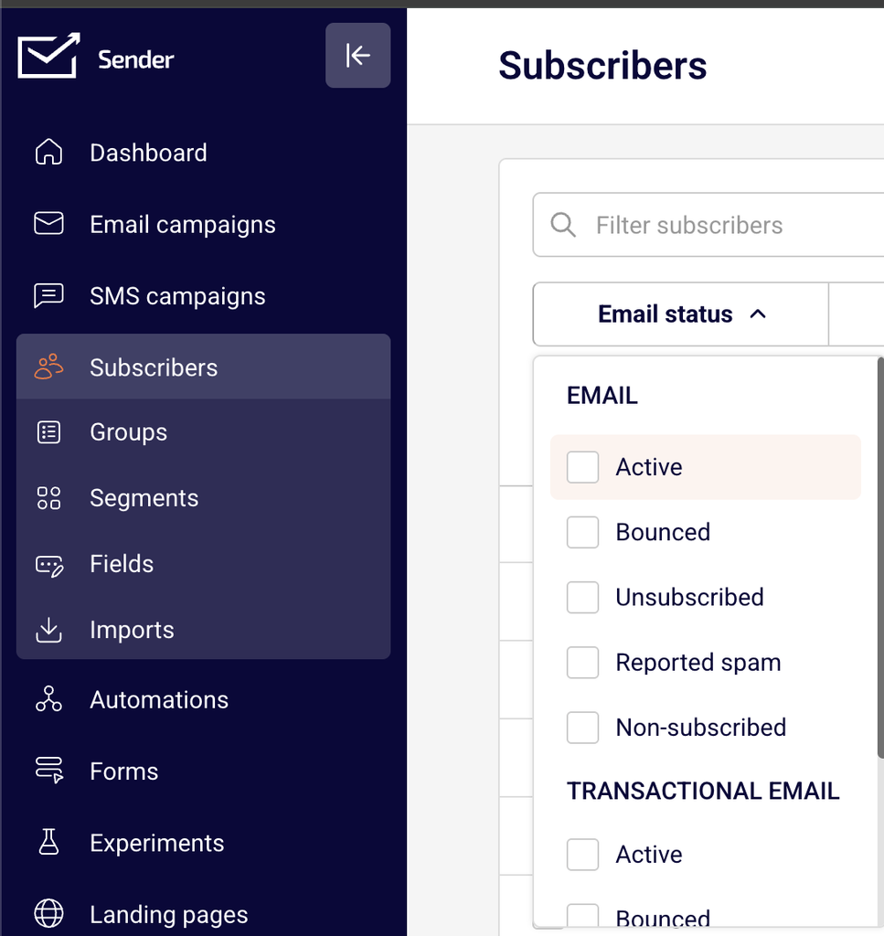Click the Experiments flask icon
884x936 pixels.
coord(48,842)
